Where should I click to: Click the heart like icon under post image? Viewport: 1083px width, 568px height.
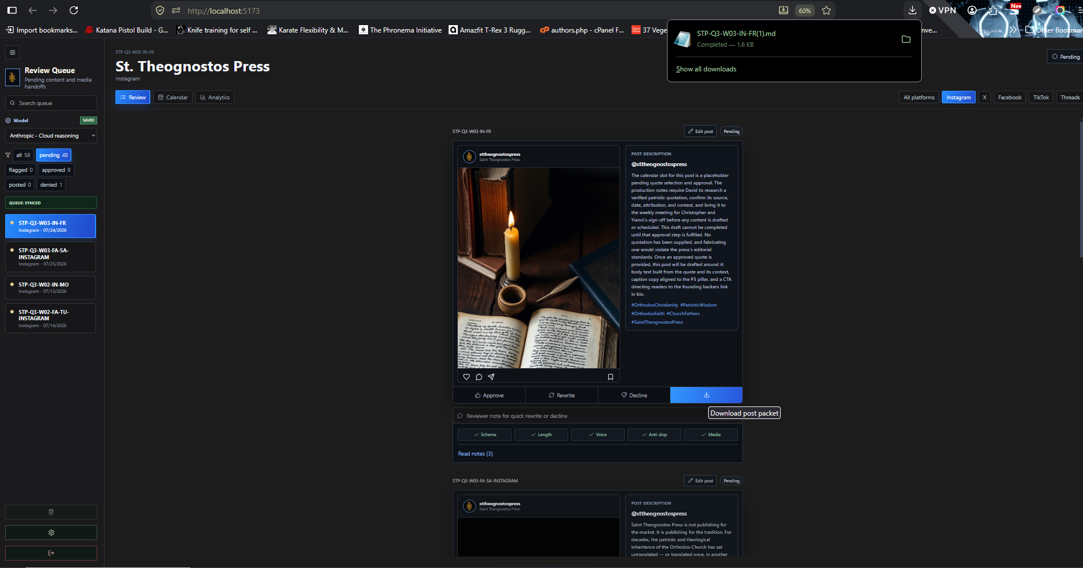pos(466,377)
